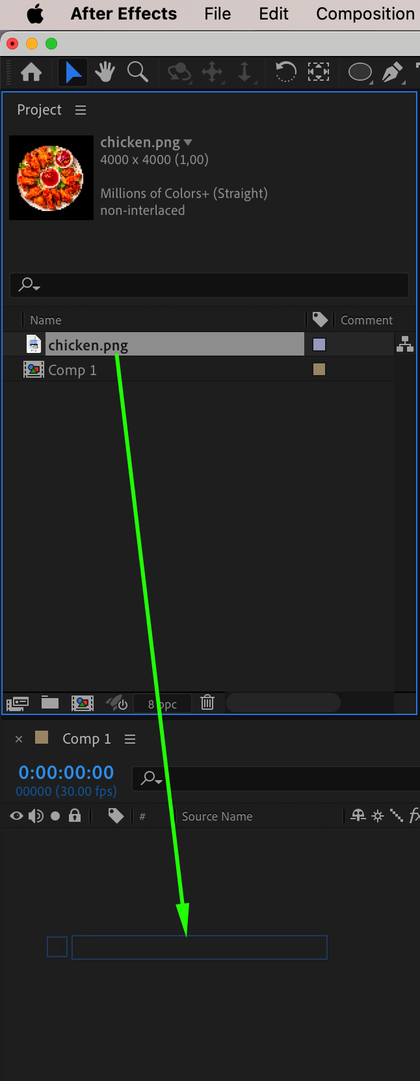This screenshot has width=420, height=1081.
Task: Select the Rotation tool
Action: pyautogui.click(x=285, y=72)
